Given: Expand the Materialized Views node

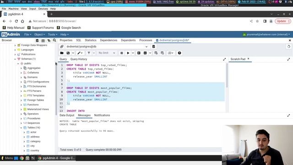Looking at the screenshot, I should [x=21, y=109].
